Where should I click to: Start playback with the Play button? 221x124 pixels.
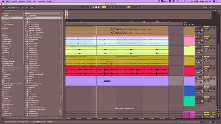coord(93,7)
